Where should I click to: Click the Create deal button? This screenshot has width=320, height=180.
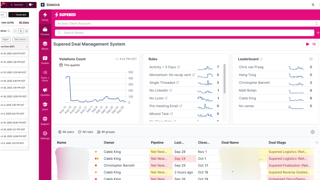19,15
